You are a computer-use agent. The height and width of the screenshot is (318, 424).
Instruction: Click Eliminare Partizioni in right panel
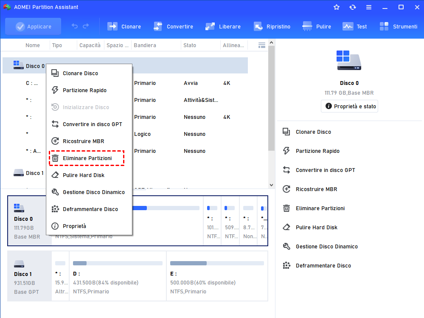(x=320, y=208)
